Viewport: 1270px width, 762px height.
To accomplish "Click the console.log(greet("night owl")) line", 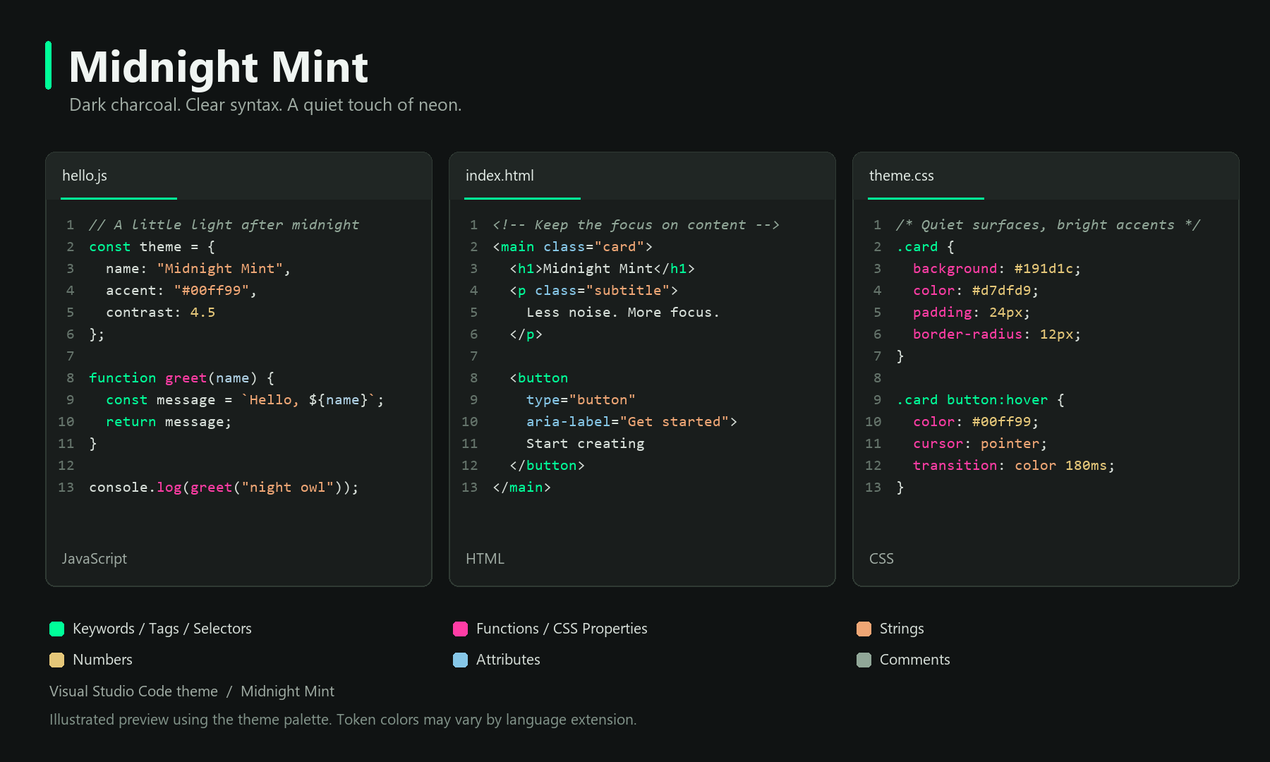I will 224,488.
